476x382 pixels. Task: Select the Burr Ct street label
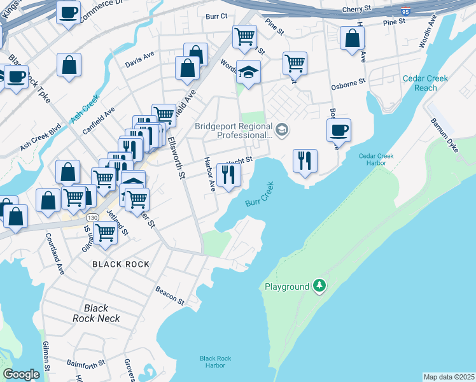[x=216, y=17]
